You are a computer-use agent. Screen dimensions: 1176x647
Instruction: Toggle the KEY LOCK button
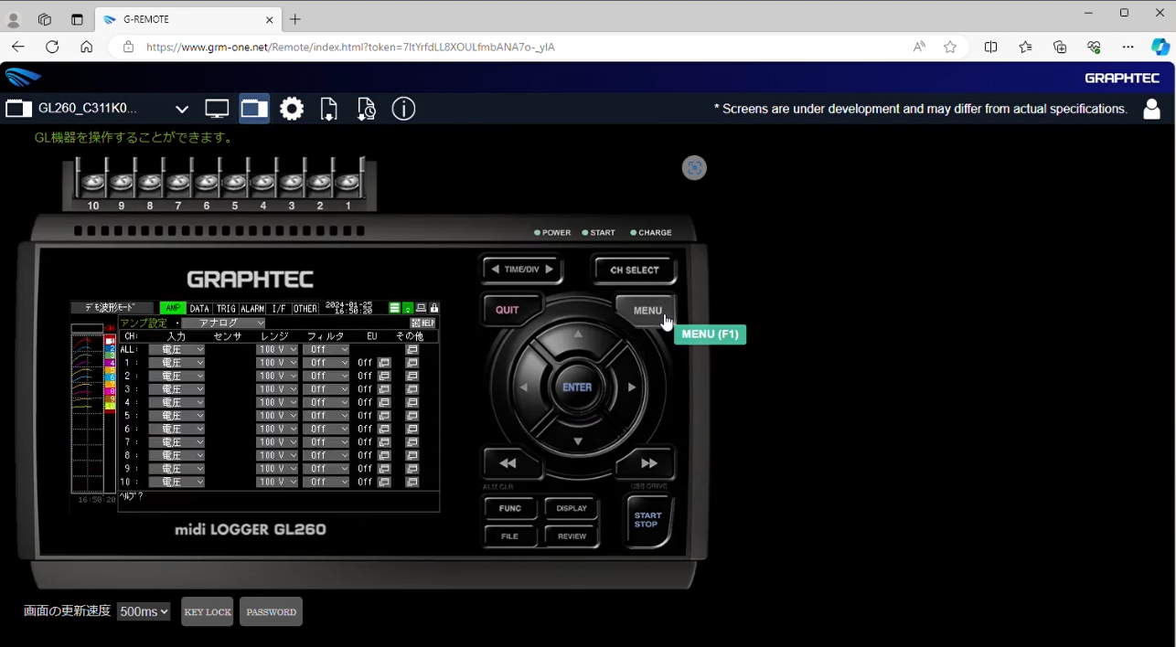coord(207,612)
